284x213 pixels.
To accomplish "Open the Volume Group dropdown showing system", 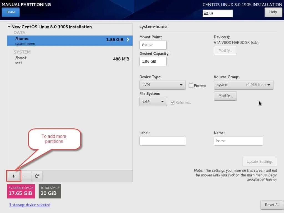I will pyautogui.click(x=244, y=85).
